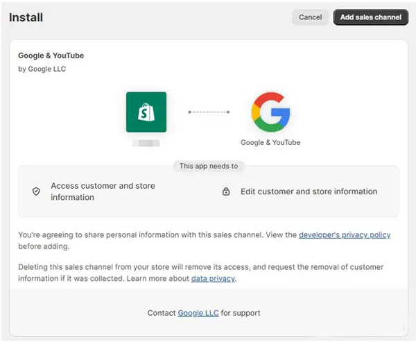Open the developer's privacy policy link
416x342 pixels.
pyautogui.click(x=345, y=235)
